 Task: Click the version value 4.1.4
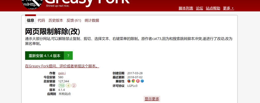(61, 90)
